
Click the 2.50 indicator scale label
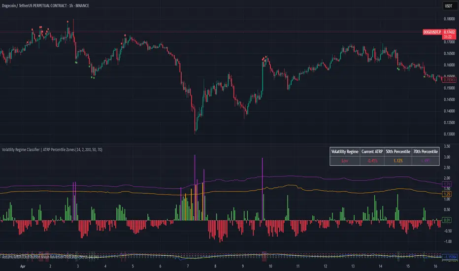[x=447, y=168]
